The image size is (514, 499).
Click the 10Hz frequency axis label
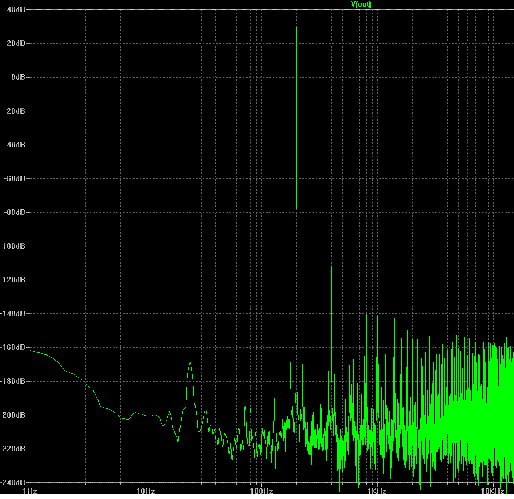click(x=146, y=491)
